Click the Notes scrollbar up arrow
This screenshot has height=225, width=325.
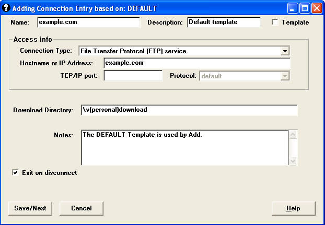pos(293,135)
